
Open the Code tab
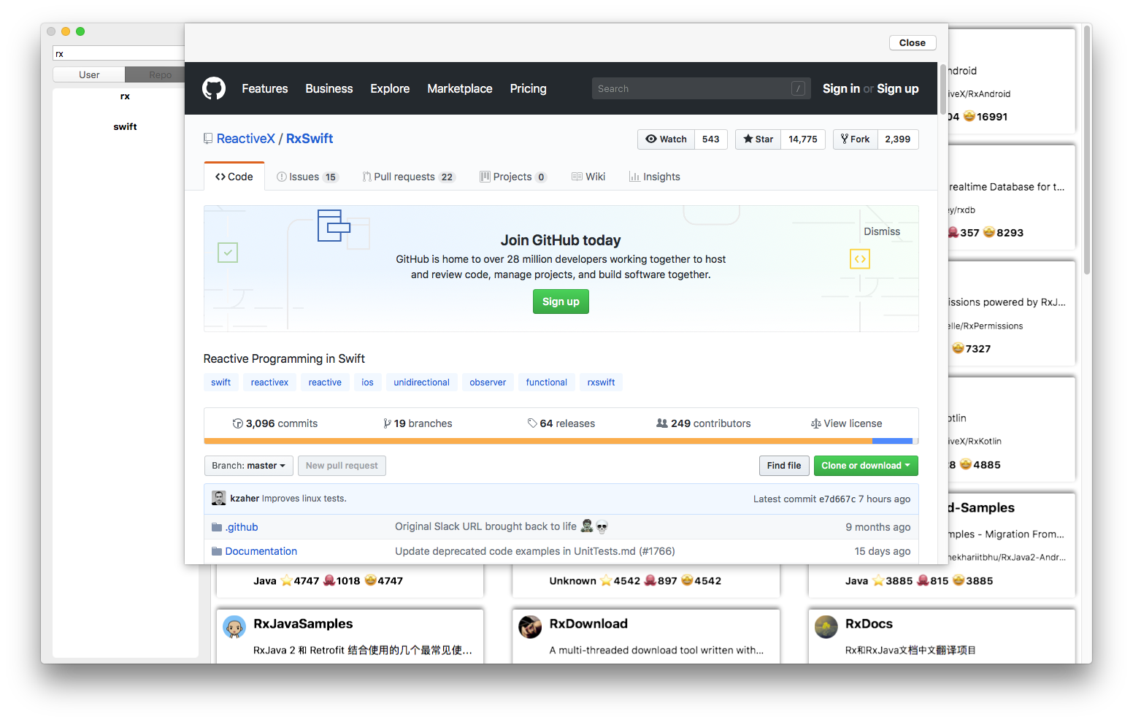point(234,177)
